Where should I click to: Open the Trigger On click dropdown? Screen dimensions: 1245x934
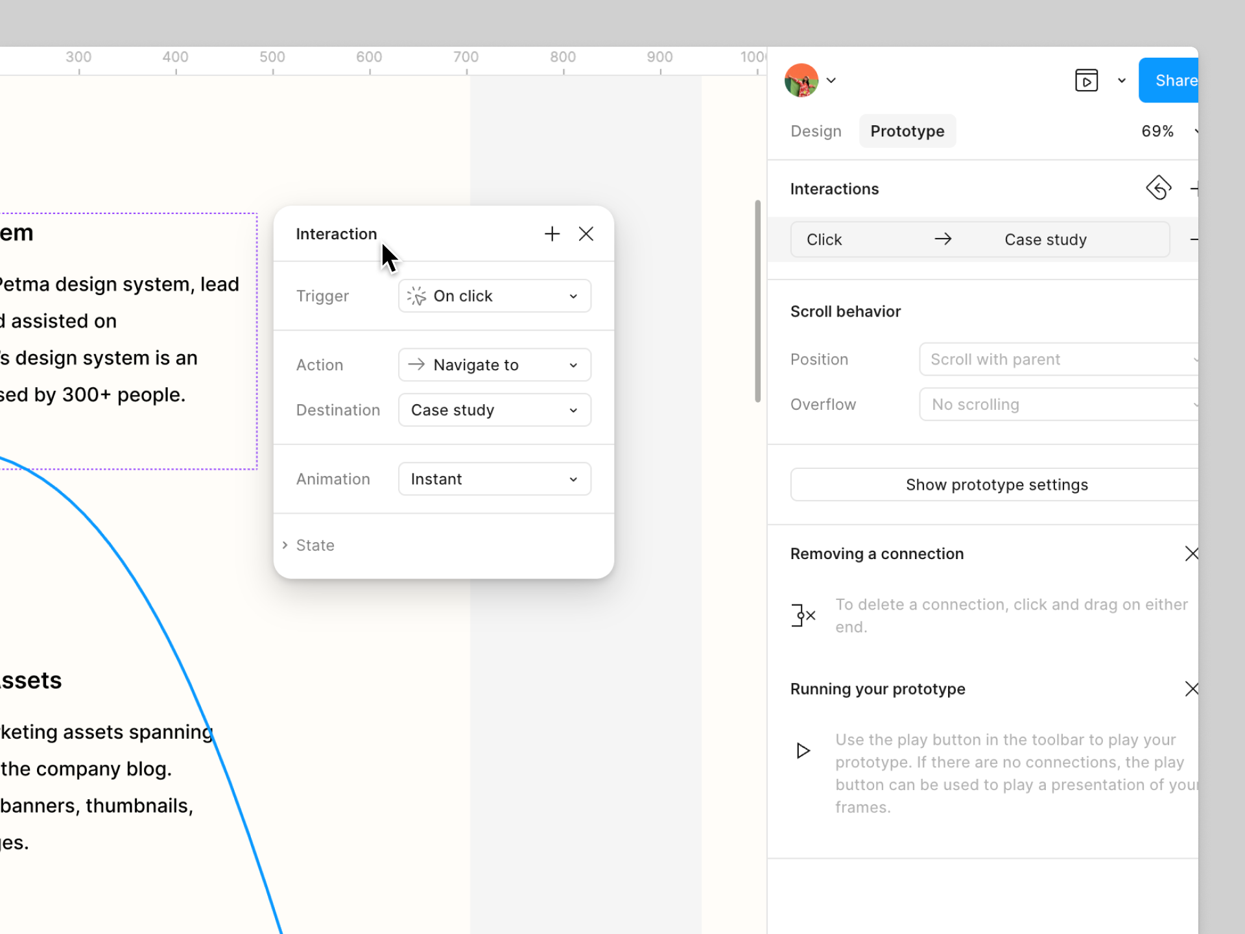(494, 296)
